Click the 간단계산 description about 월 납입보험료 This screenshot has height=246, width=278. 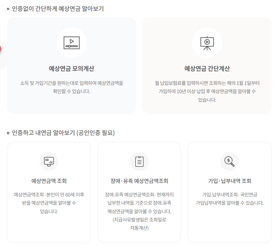tap(207, 91)
